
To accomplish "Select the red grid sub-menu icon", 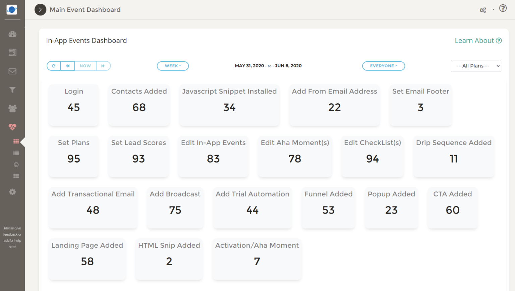I will pyautogui.click(x=16, y=141).
